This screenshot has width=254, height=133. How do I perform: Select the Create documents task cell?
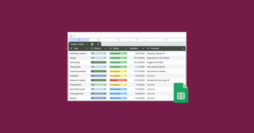point(79,71)
